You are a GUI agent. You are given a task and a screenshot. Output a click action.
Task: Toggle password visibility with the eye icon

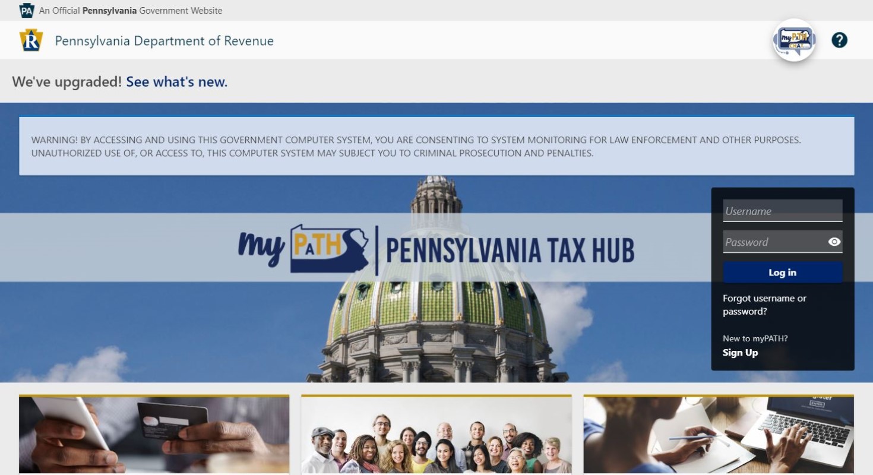[x=834, y=242]
